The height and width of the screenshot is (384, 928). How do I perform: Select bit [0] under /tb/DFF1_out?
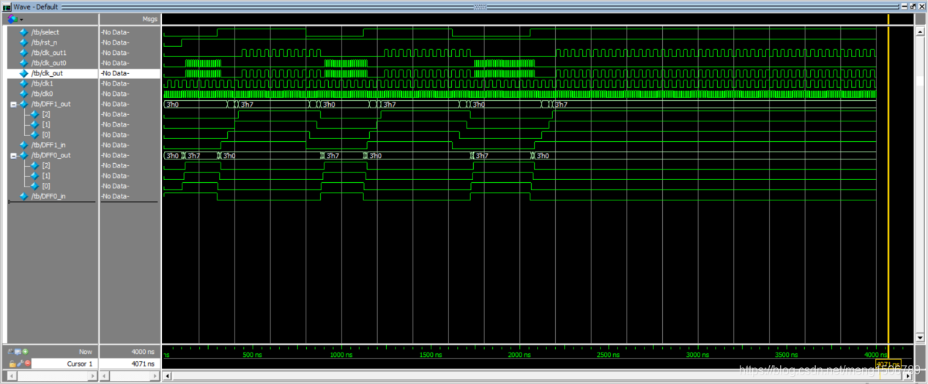[x=46, y=135]
